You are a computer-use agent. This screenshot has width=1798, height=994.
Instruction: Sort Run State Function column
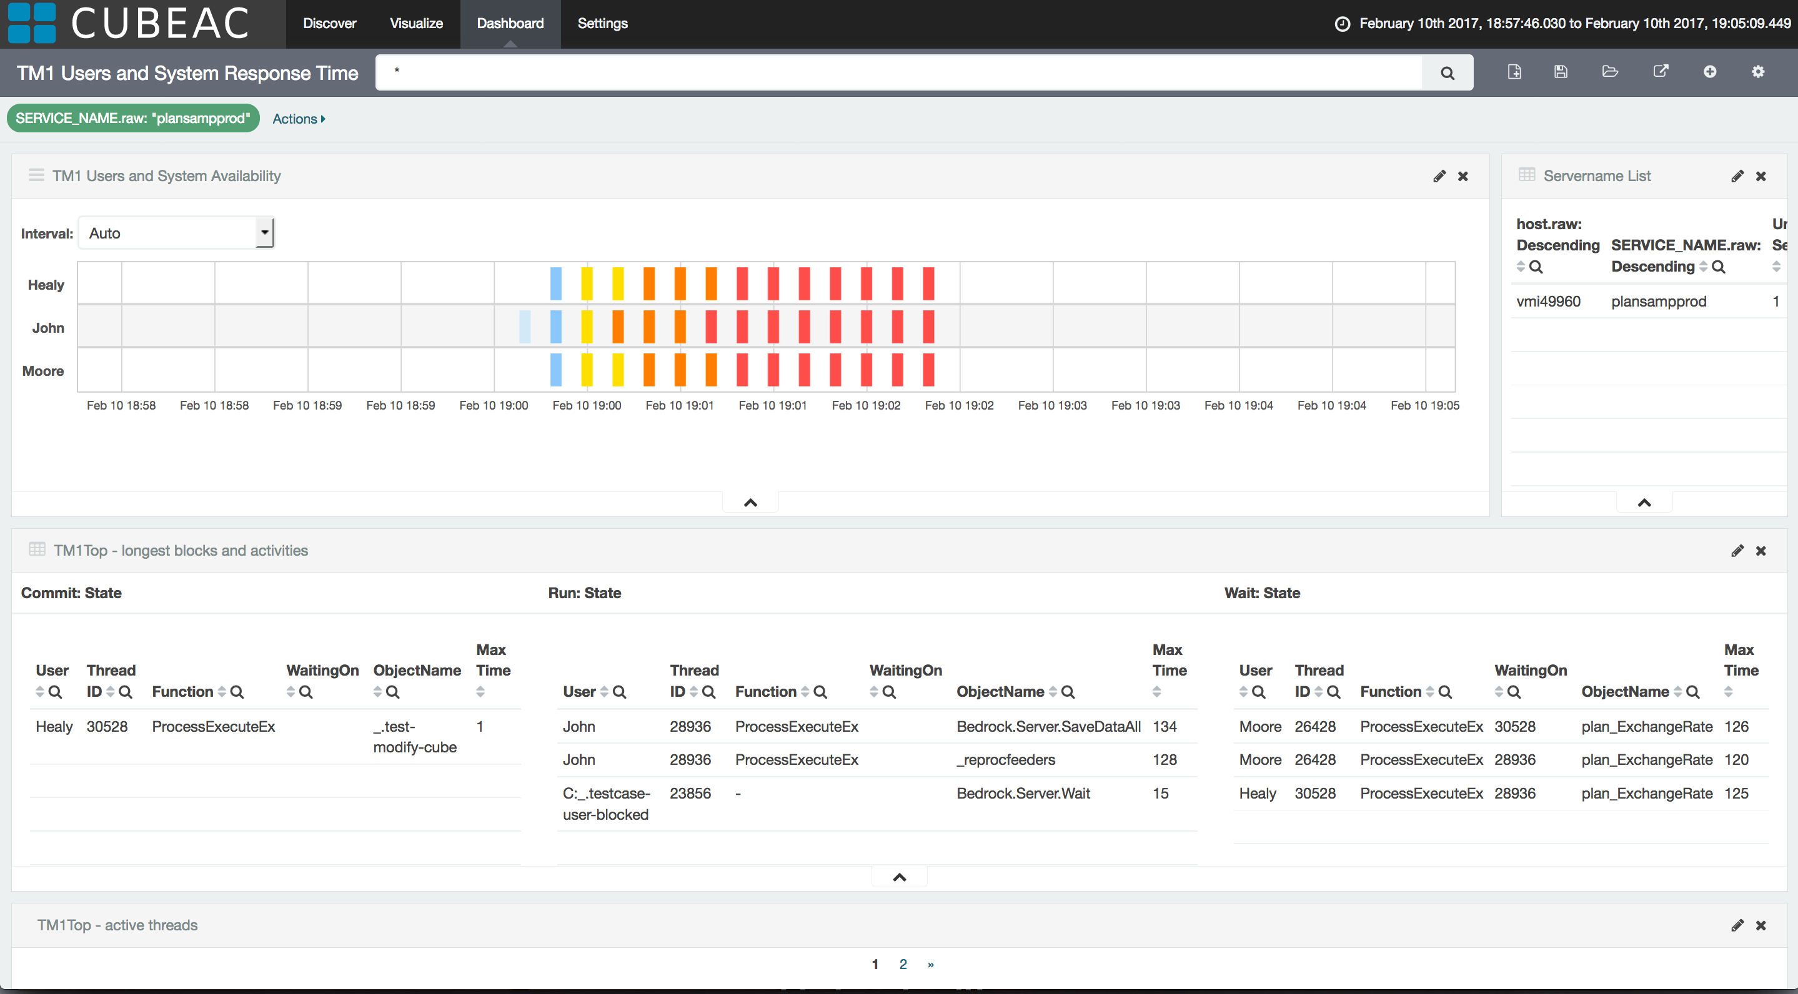click(x=805, y=692)
